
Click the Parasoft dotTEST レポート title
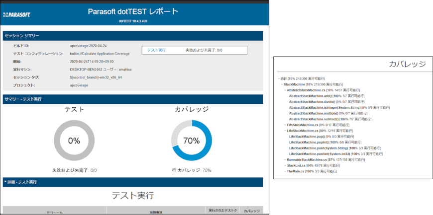133,11
